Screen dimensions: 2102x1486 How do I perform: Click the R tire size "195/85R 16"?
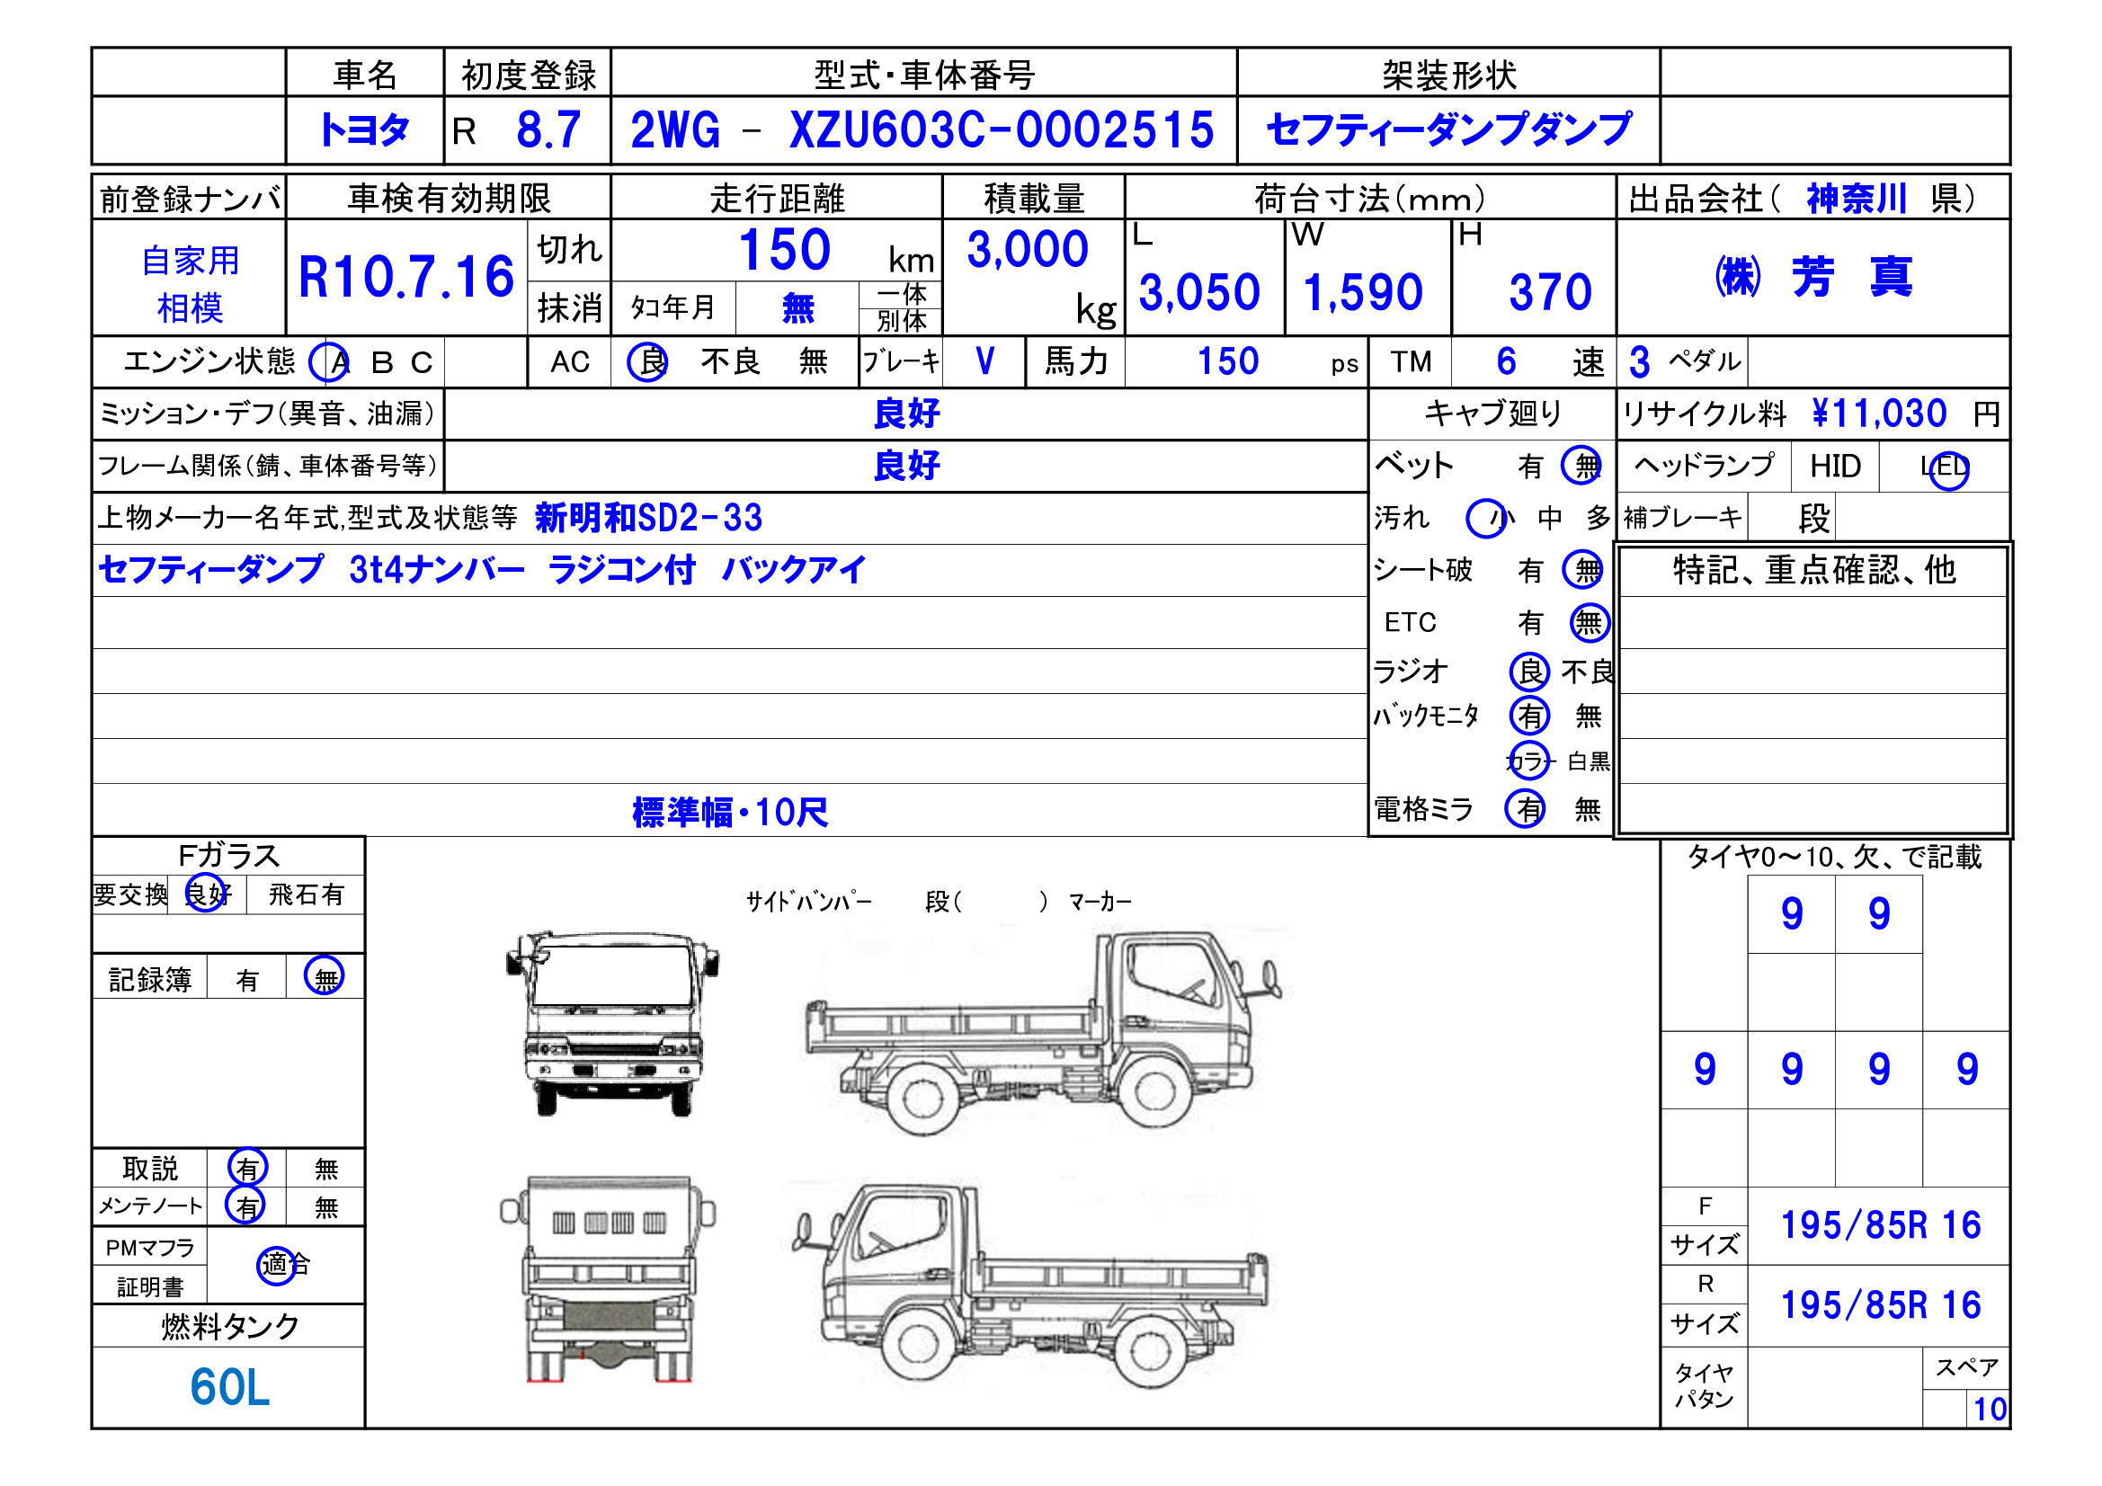(1881, 1304)
